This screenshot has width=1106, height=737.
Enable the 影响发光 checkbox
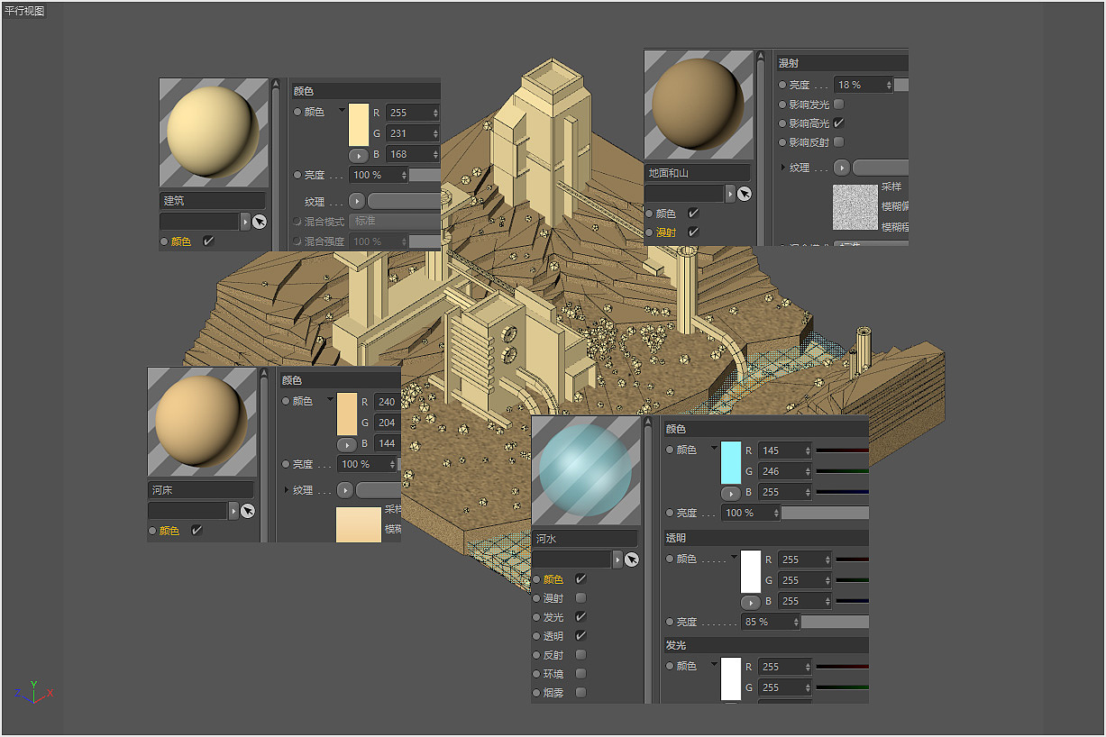(839, 105)
